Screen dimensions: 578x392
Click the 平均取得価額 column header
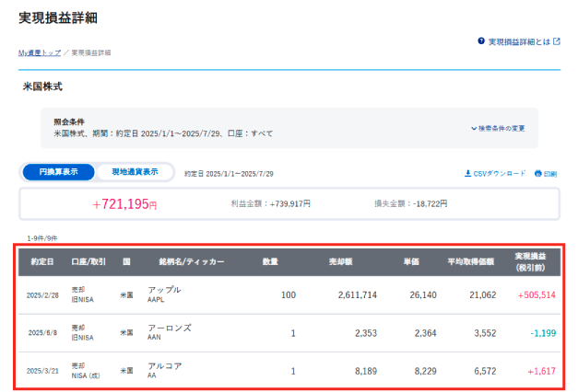coord(471,261)
